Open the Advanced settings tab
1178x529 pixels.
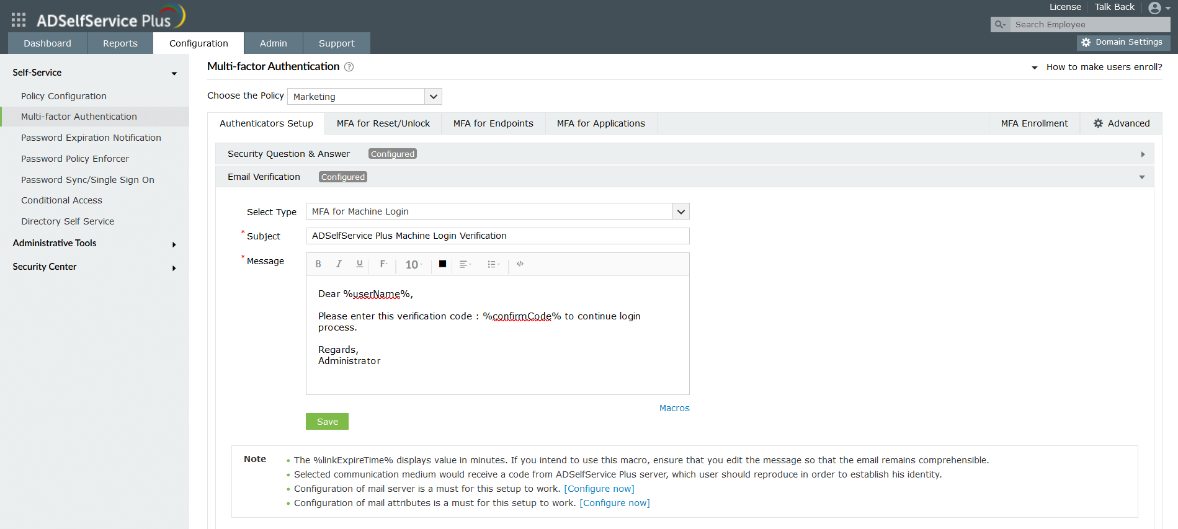pos(1122,123)
